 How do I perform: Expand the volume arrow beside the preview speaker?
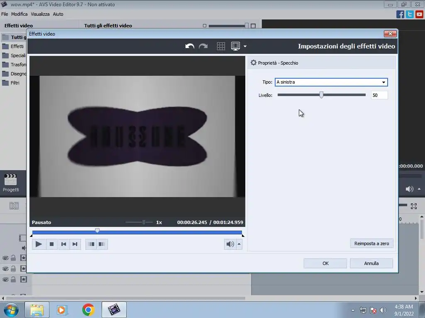(239, 244)
